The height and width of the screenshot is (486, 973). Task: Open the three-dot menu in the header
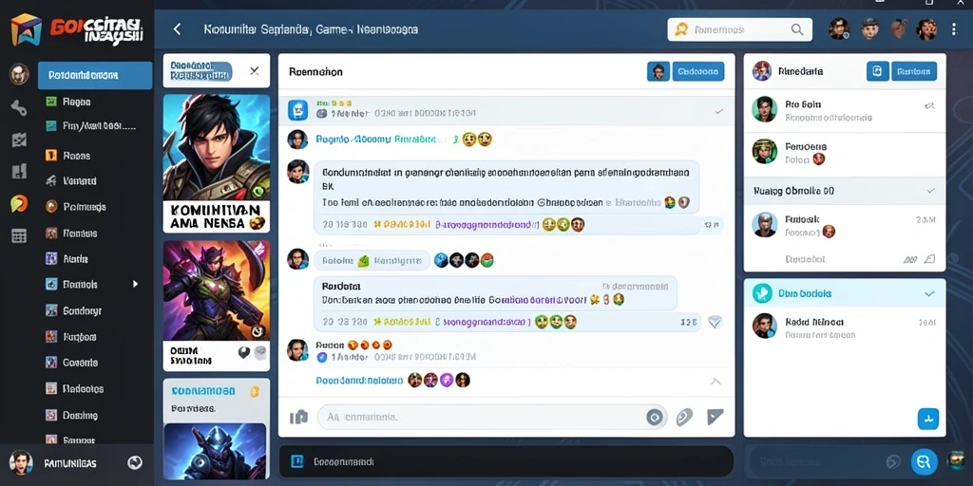click(x=954, y=29)
